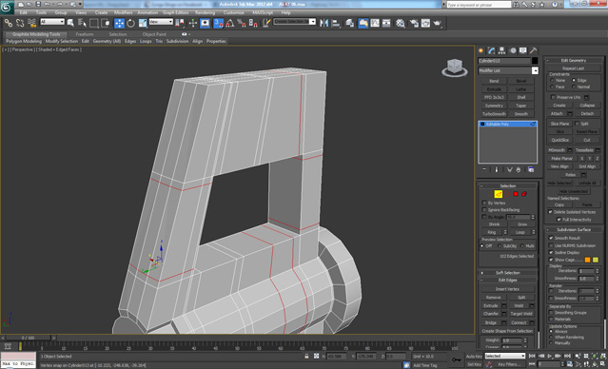Click the Repeat Last button
The width and height of the screenshot is (608, 369).
[x=573, y=68]
